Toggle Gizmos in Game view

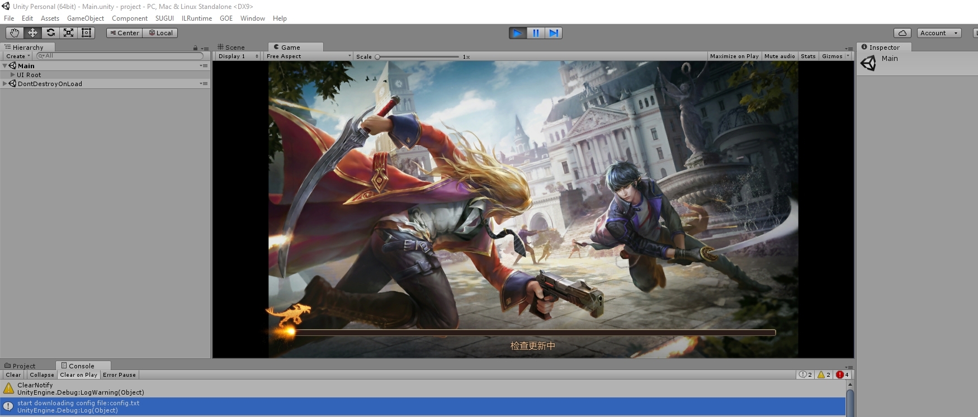coord(832,56)
